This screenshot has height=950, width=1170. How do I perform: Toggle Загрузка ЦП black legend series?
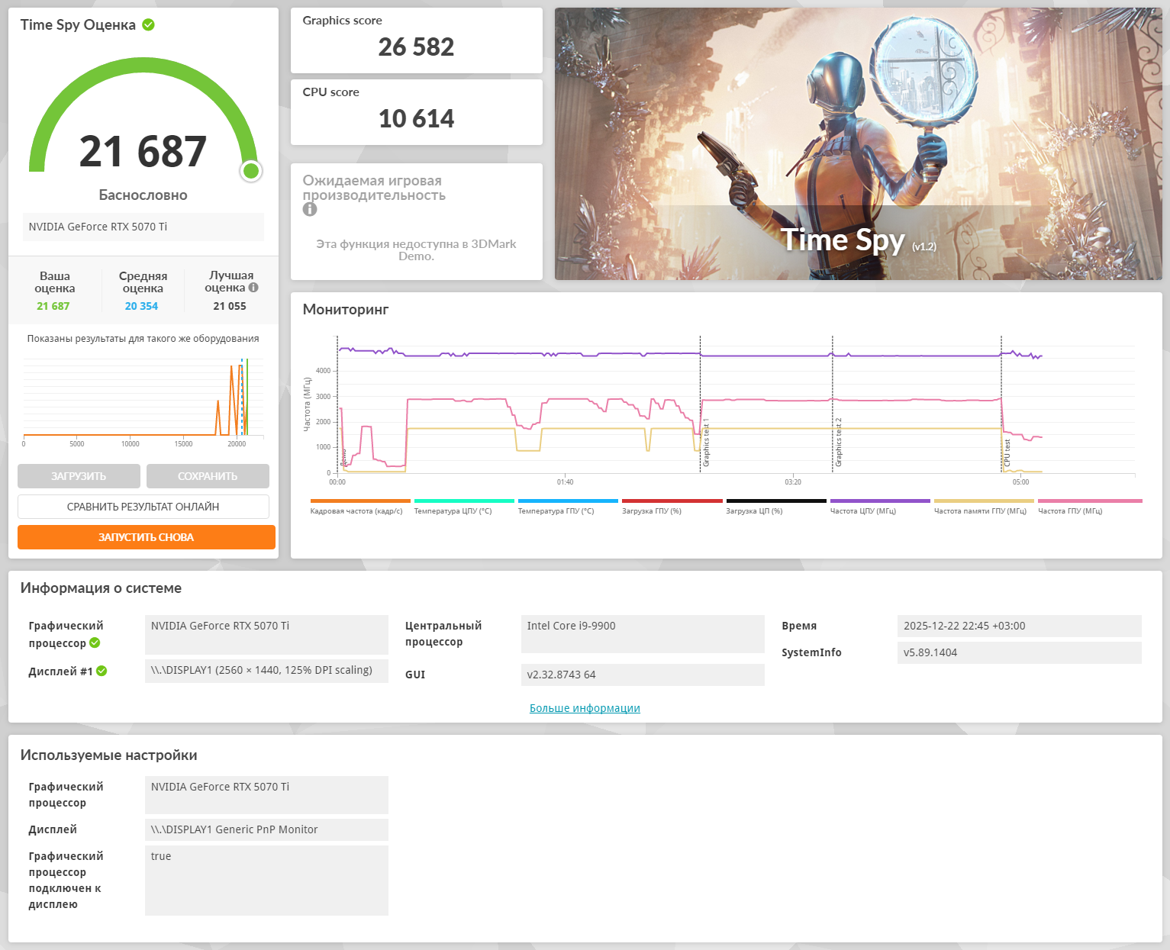(776, 507)
